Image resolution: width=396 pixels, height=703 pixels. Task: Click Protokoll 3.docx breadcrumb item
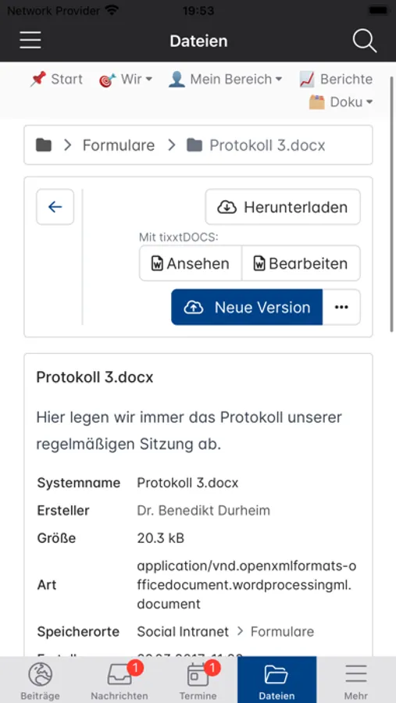256,145
